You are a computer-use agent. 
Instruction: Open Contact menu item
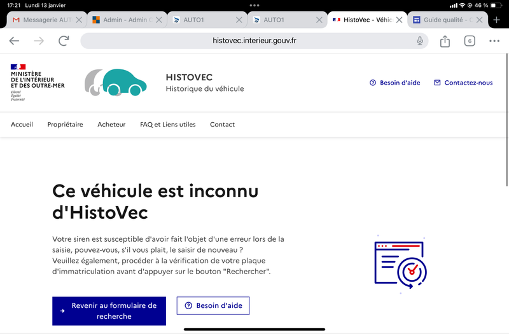tap(222, 124)
